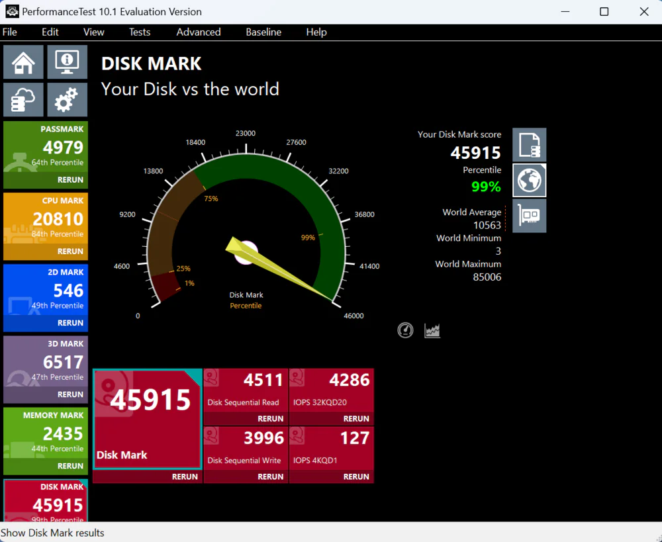This screenshot has width=662, height=542.
Task: Open the Help menu
Action: pos(316,32)
